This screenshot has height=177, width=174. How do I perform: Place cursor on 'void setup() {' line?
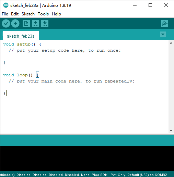pyautogui.click(x=22, y=44)
